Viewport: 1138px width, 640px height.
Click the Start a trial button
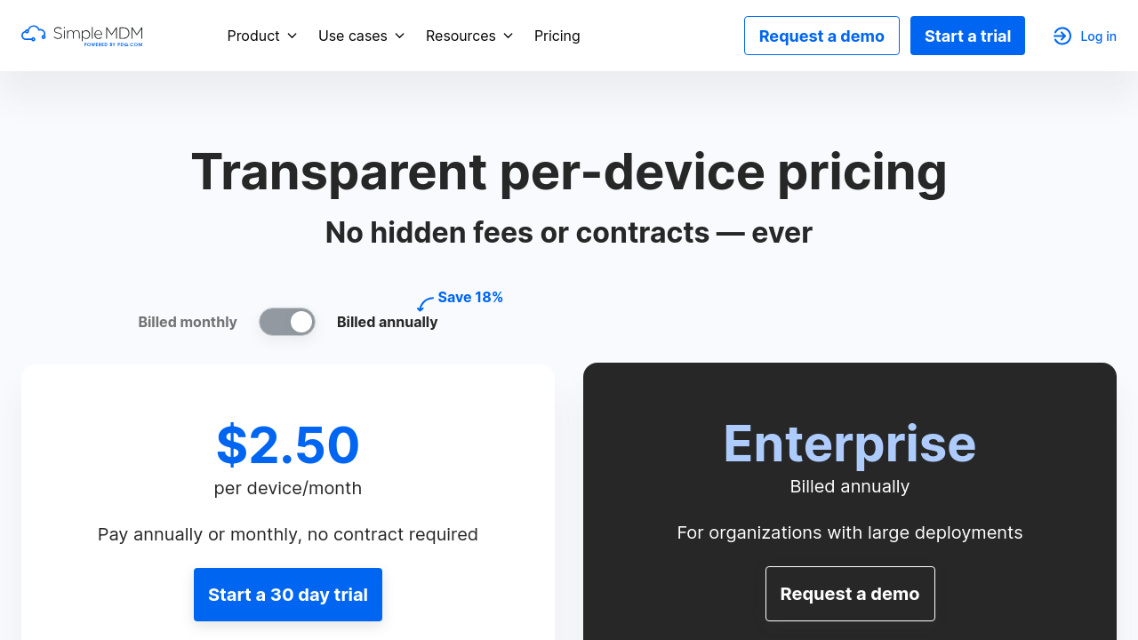pos(967,36)
